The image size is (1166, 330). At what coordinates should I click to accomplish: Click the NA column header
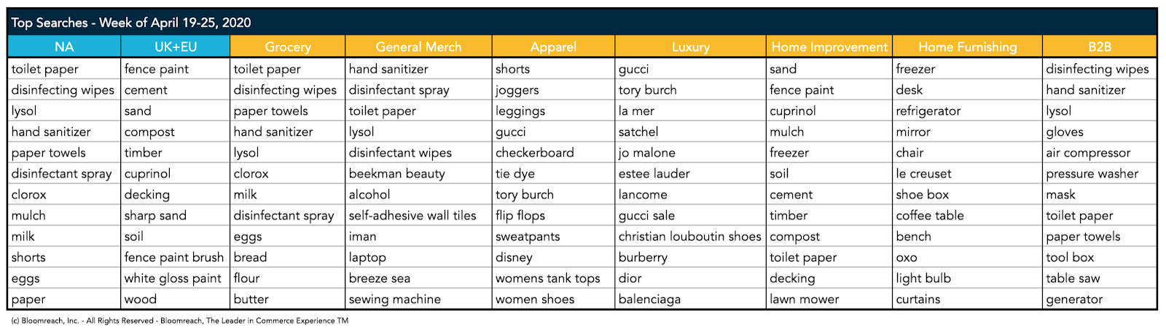tap(64, 47)
